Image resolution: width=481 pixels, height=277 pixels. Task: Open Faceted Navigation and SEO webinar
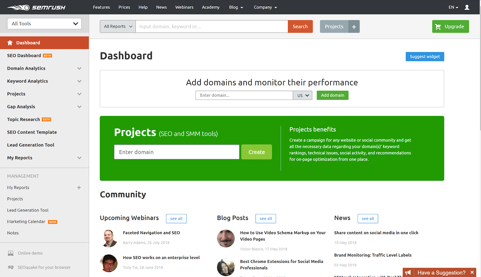(152, 233)
